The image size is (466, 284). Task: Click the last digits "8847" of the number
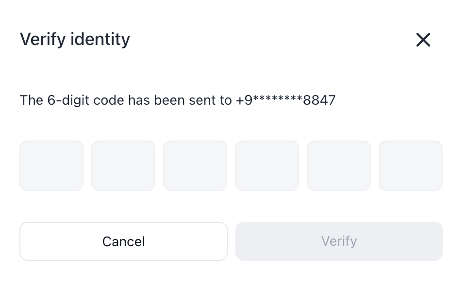(319, 100)
